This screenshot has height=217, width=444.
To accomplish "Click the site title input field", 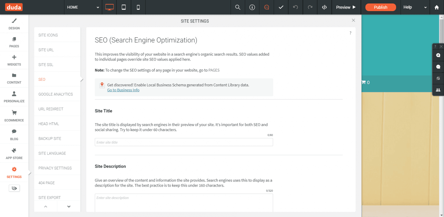I will click(x=184, y=142).
